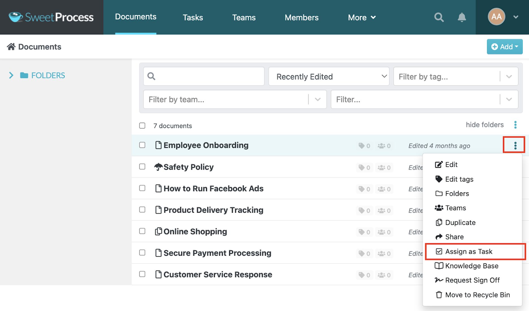Open the search magnifier in top bar
Screen dimensions: 529x311
click(439, 17)
